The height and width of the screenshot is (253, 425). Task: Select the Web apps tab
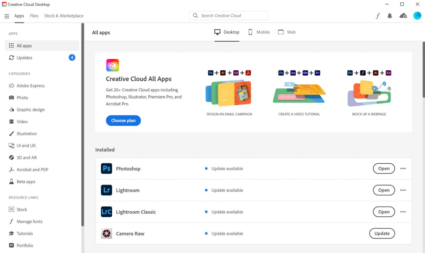click(287, 32)
